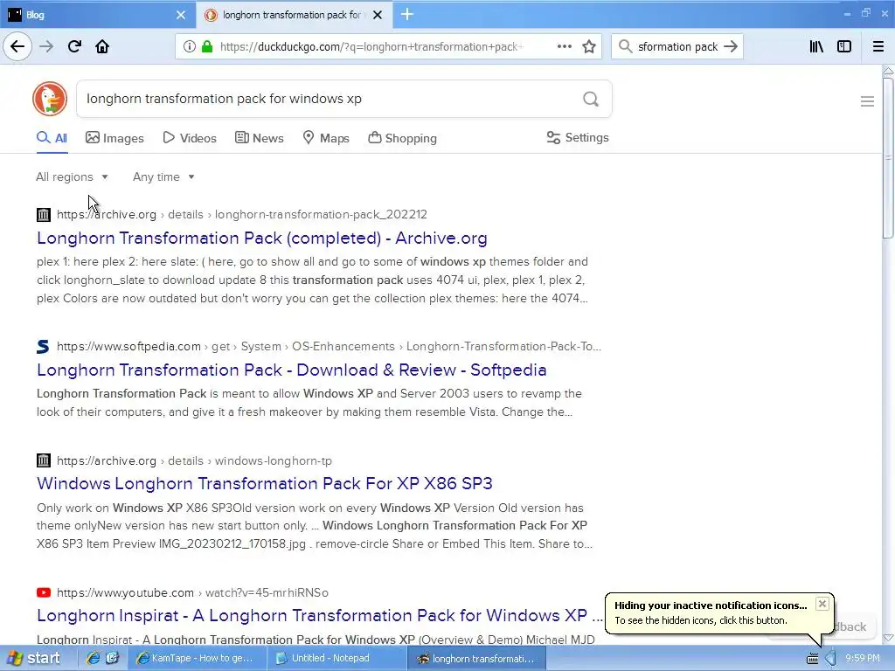Open Windows Longhorn Transformation Pack For XP X86 SP3
Screen dimensions: 895x671
265,483
